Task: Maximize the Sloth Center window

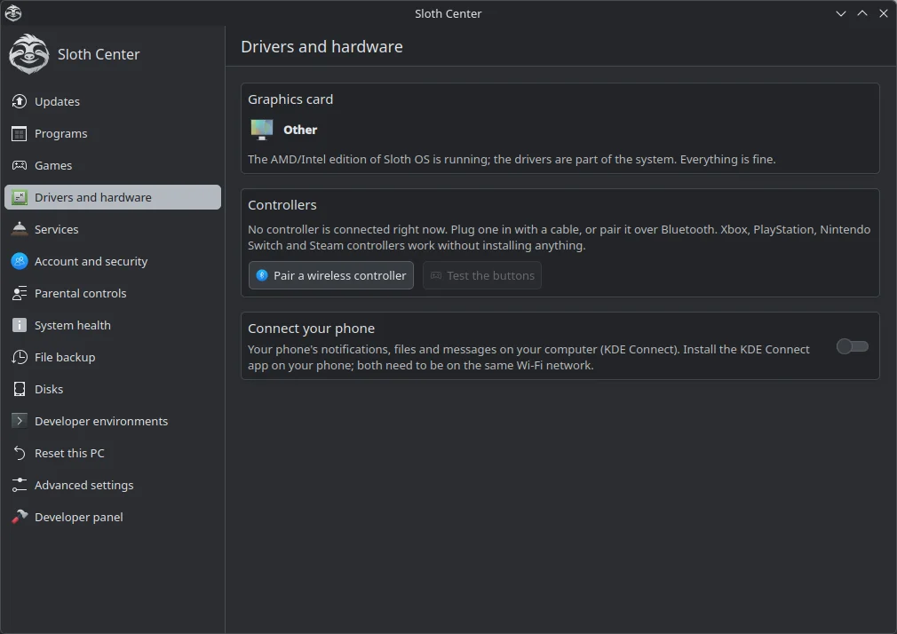Action: point(862,13)
